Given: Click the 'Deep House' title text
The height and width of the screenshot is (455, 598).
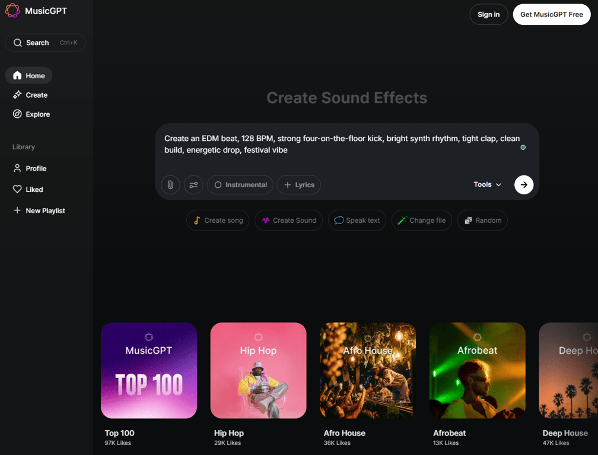Looking at the screenshot, I should tap(565, 433).
